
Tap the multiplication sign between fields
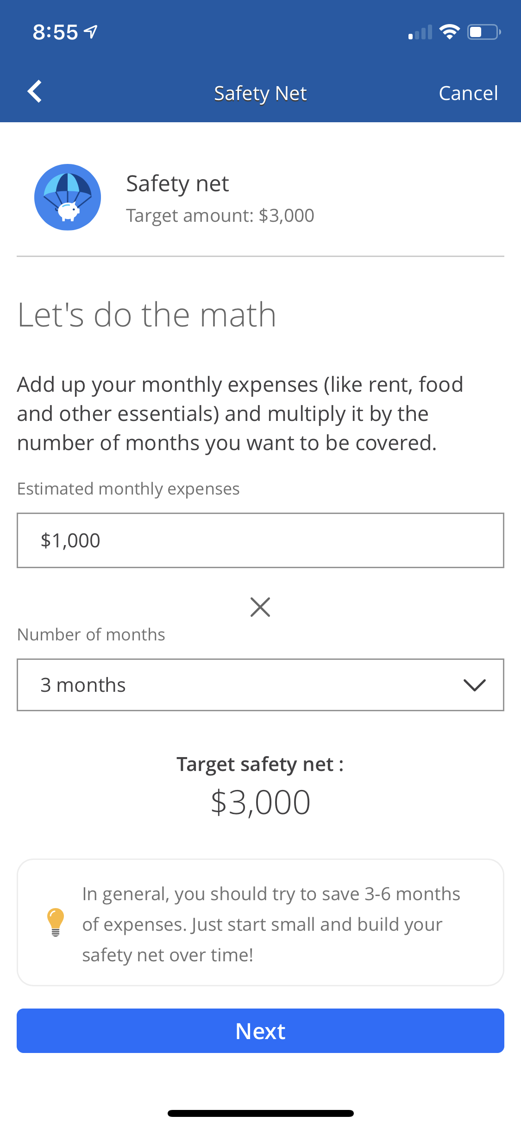[260, 607]
